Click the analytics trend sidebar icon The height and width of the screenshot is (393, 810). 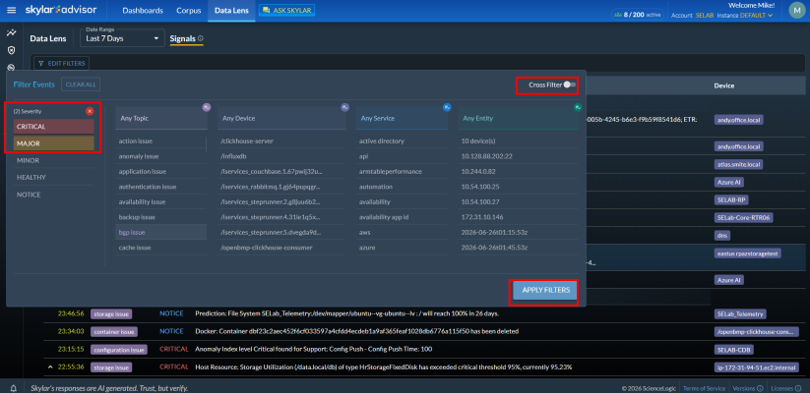pyautogui.click(x=11, y=32)
